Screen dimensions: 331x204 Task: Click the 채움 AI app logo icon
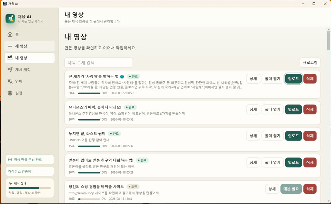[x=10, y=19]
